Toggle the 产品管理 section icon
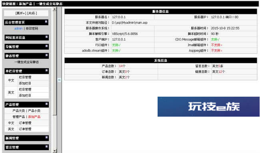The width and height of the screenshot is (260, 153). click(x=46, y=104)
